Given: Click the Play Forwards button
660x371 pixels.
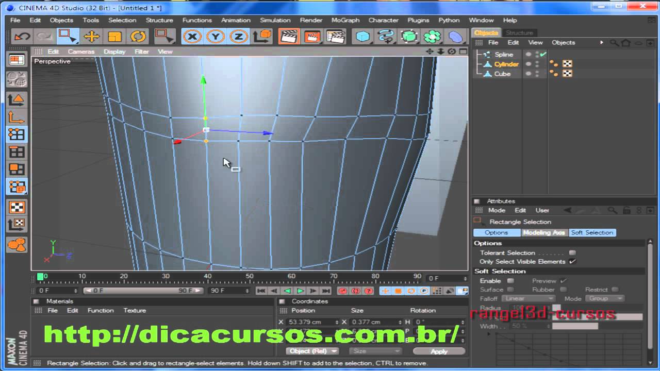Looking at the screenshot, I should click(300, 291).
